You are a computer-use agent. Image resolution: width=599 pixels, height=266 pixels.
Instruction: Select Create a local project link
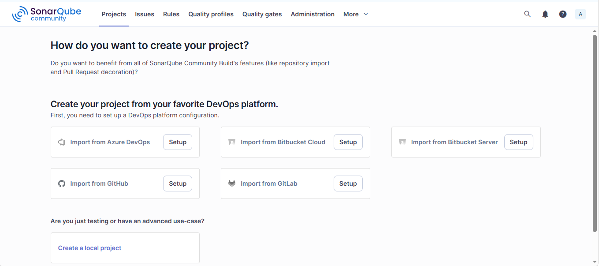click(90, 248)
